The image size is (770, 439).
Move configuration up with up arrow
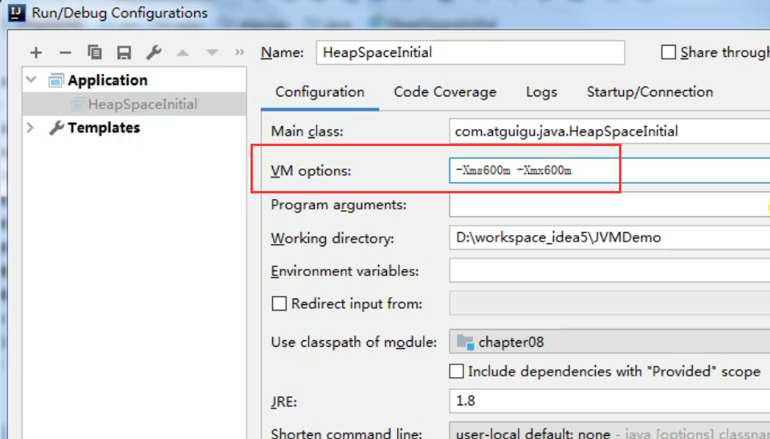(x=183, y=52)
